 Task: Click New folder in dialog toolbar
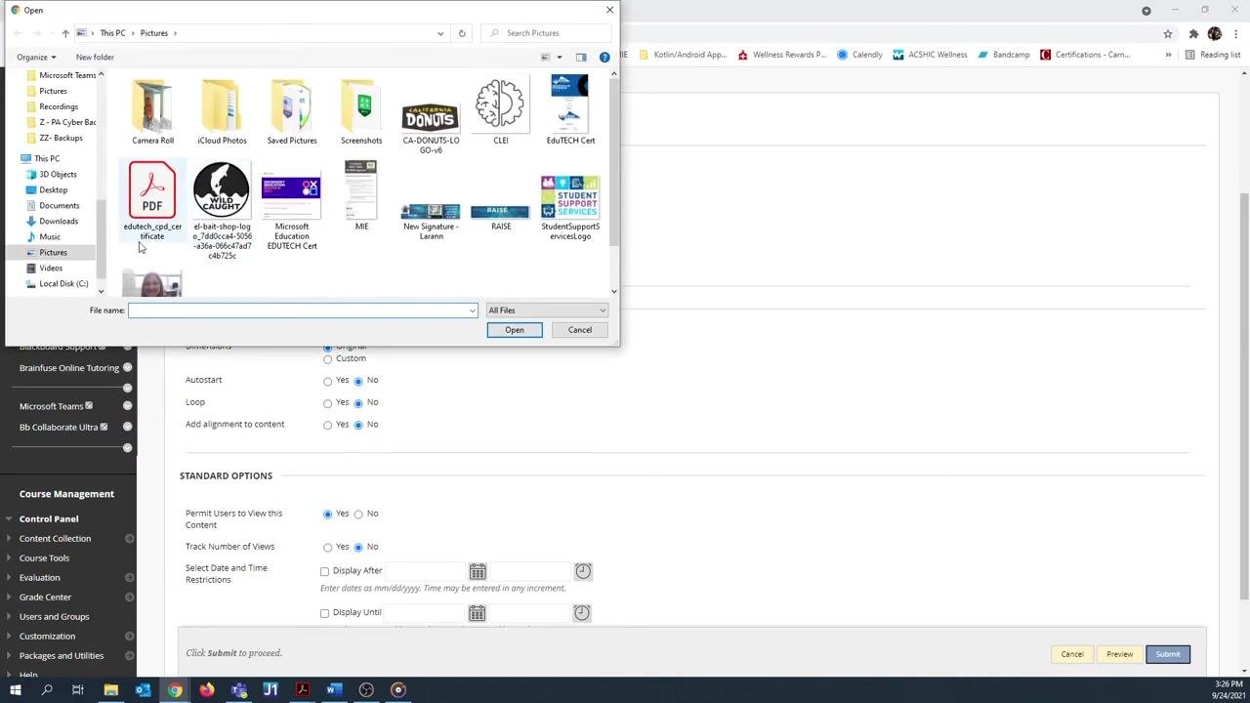95,58
